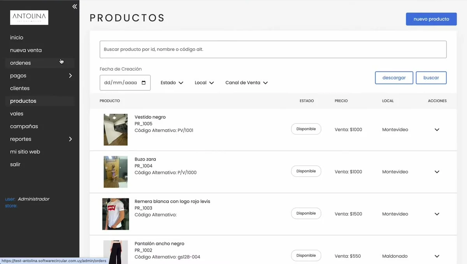The width and height of the screenshot is (467, 264).
Task: Click Maldonado local cell
Action: point(395,256)
